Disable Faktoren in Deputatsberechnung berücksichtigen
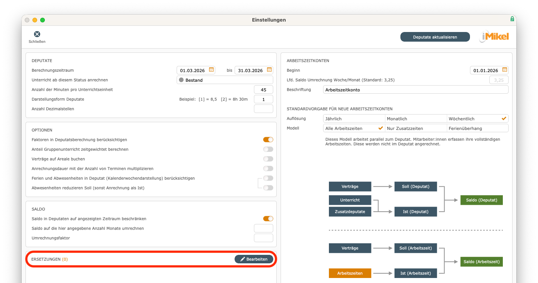This screenshot has width=538, height=283. click(x=268, y=140)
